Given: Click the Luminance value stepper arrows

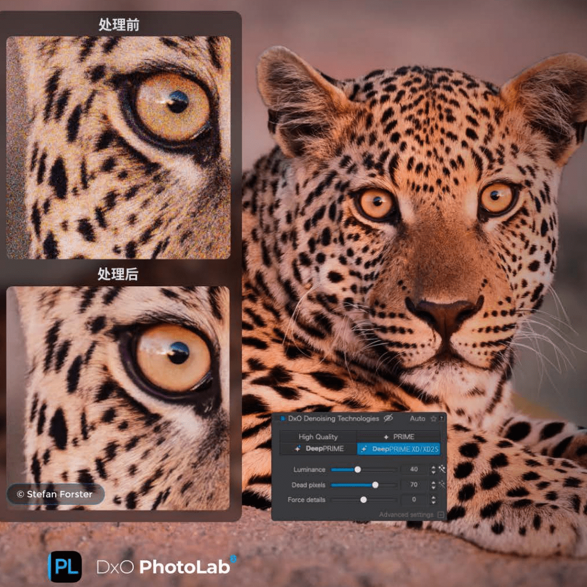Looking at the screenshot, I should coord(433,469).
